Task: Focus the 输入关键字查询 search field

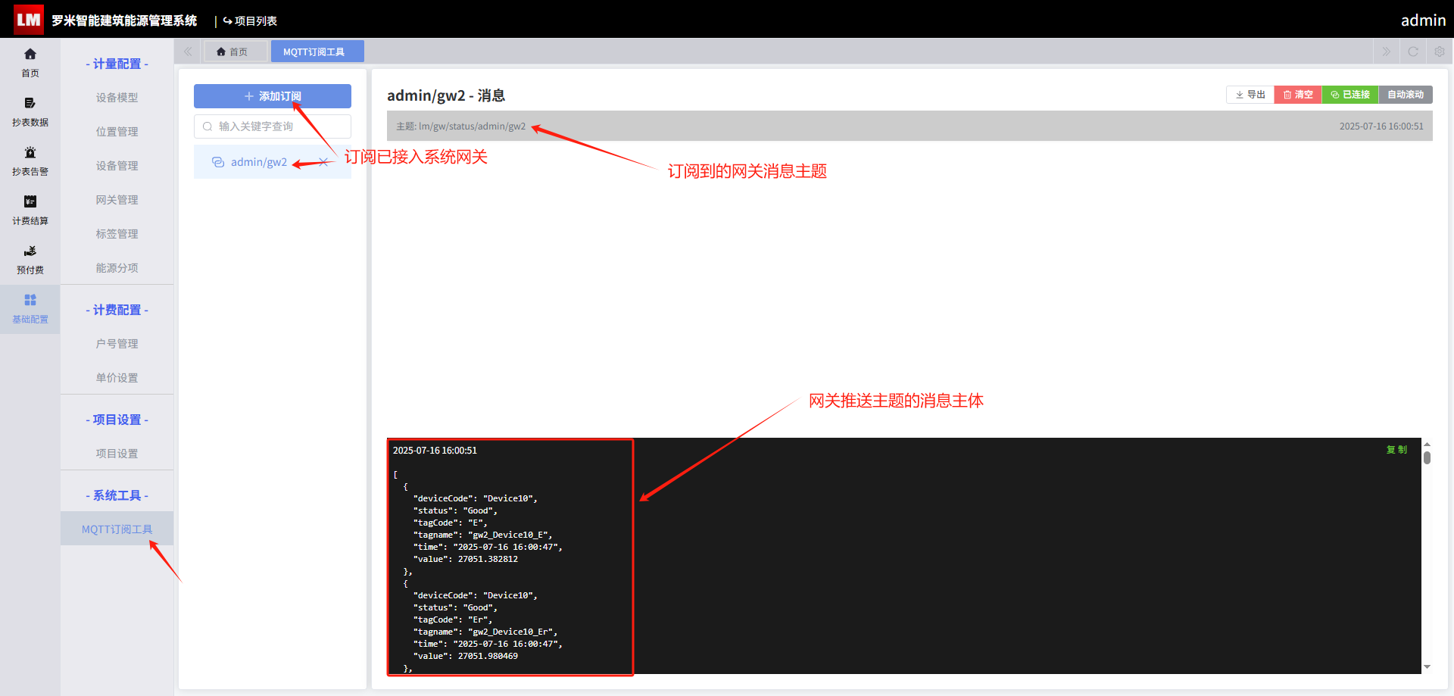Action: pos(273,126)
